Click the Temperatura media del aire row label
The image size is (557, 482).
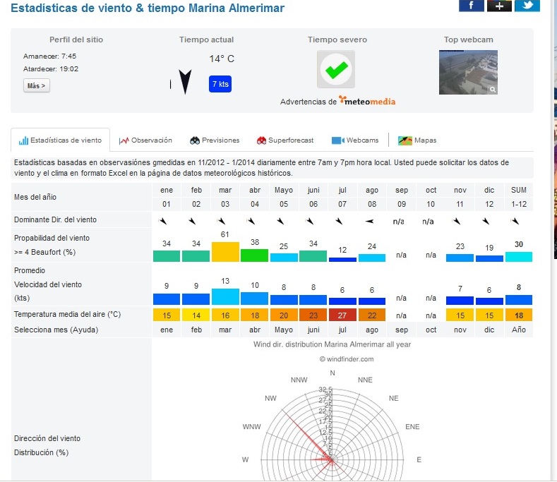pyautogui.click(x=68, y=314)
